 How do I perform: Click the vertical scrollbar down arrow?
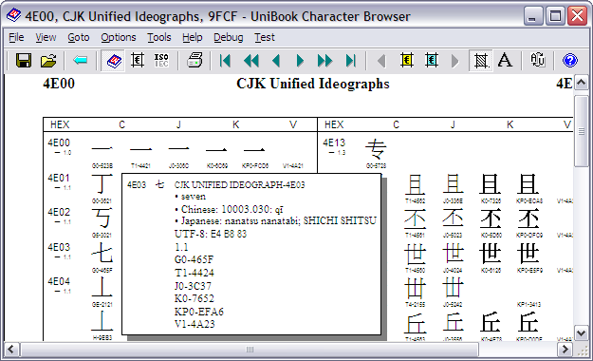coord(582,332)
